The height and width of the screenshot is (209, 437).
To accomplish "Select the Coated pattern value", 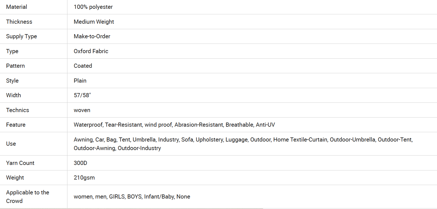I will (x=83, y=66).
